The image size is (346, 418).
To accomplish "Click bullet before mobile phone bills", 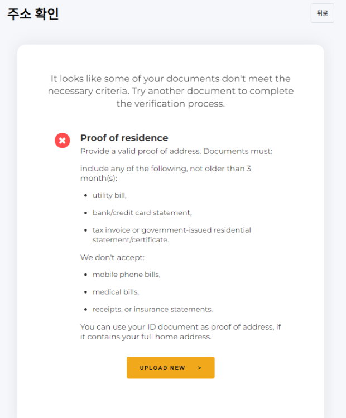I will pyautogui.click(x=85, y=275).
